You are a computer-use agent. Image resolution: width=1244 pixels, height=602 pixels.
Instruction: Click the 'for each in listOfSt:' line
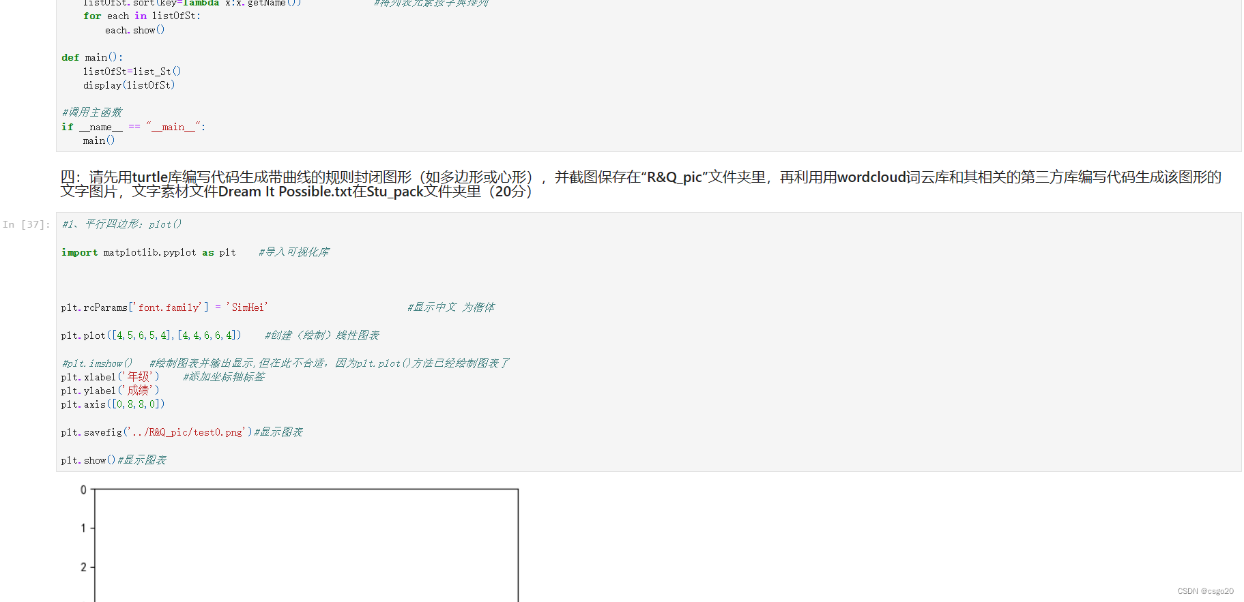click(142, 16)
